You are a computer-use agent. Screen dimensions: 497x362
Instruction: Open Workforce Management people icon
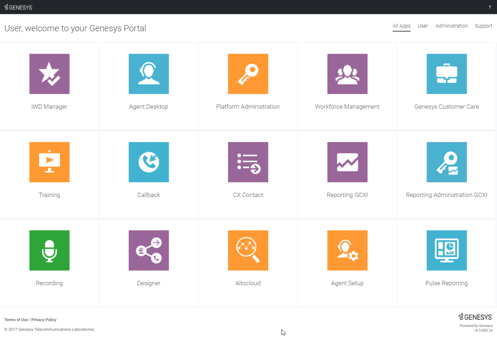[x=347, y=74]
